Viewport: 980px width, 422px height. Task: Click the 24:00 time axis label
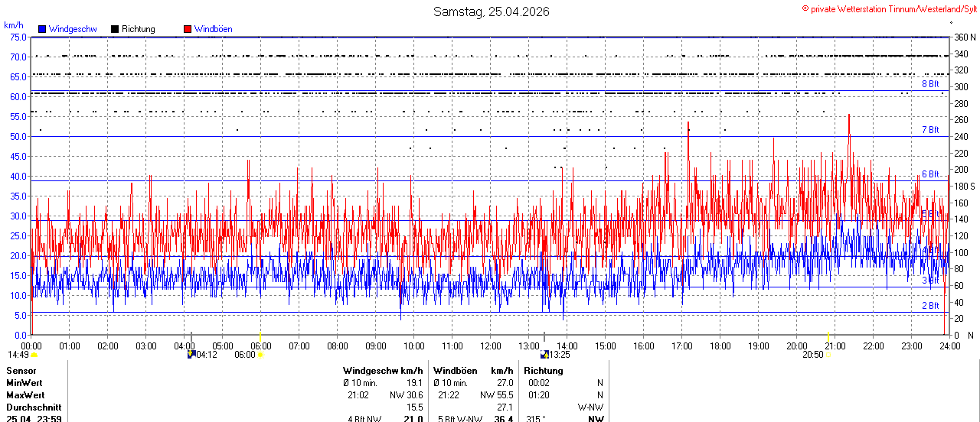click(x=950, y=346)
